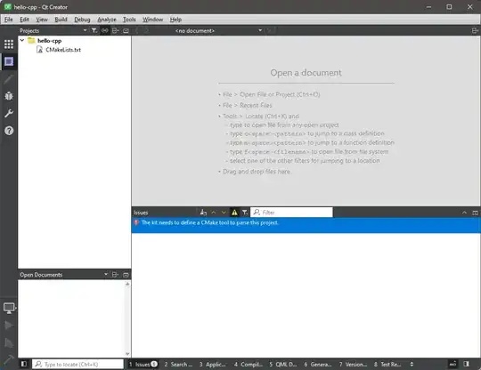Open Design mode pencil icon
This screenshot has height=370, width=481.
point(9,79)
